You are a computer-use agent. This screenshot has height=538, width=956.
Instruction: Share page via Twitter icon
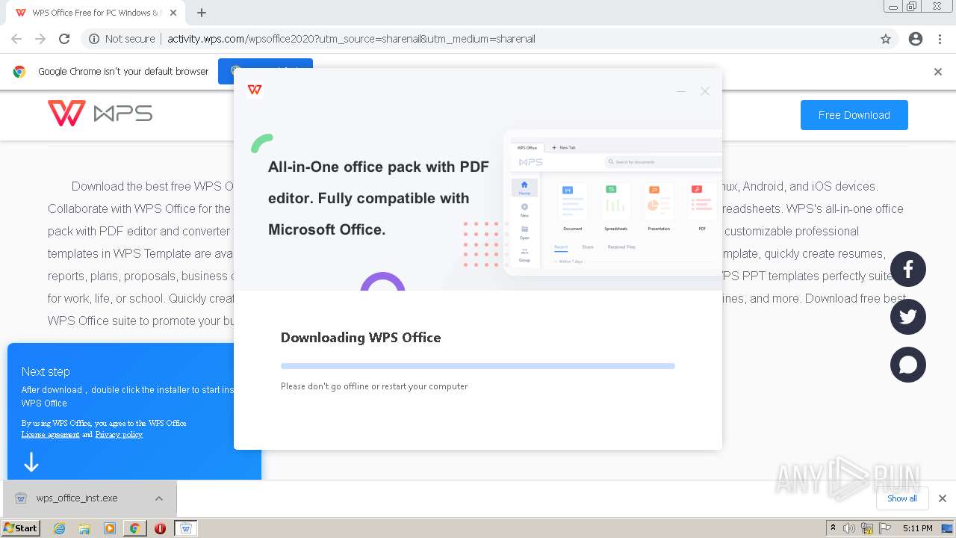(x=908, y=317)
